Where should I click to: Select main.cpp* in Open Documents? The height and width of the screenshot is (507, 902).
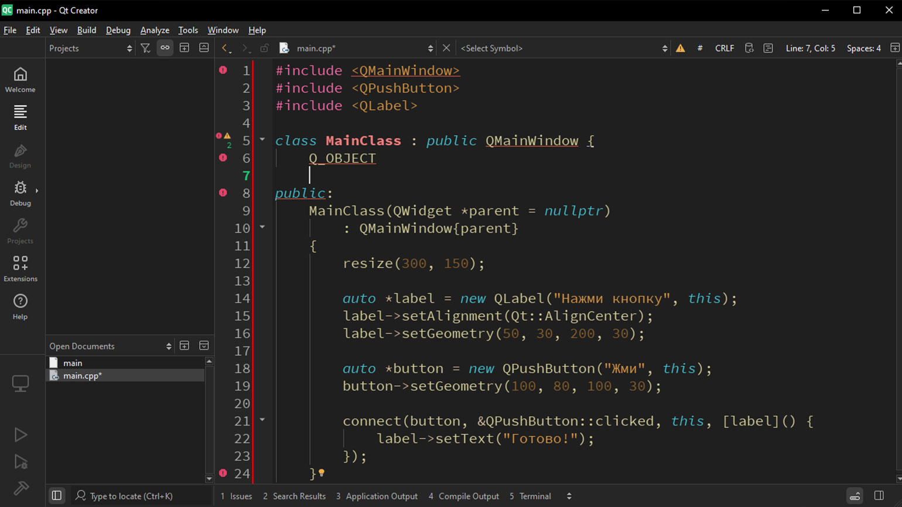83,376
